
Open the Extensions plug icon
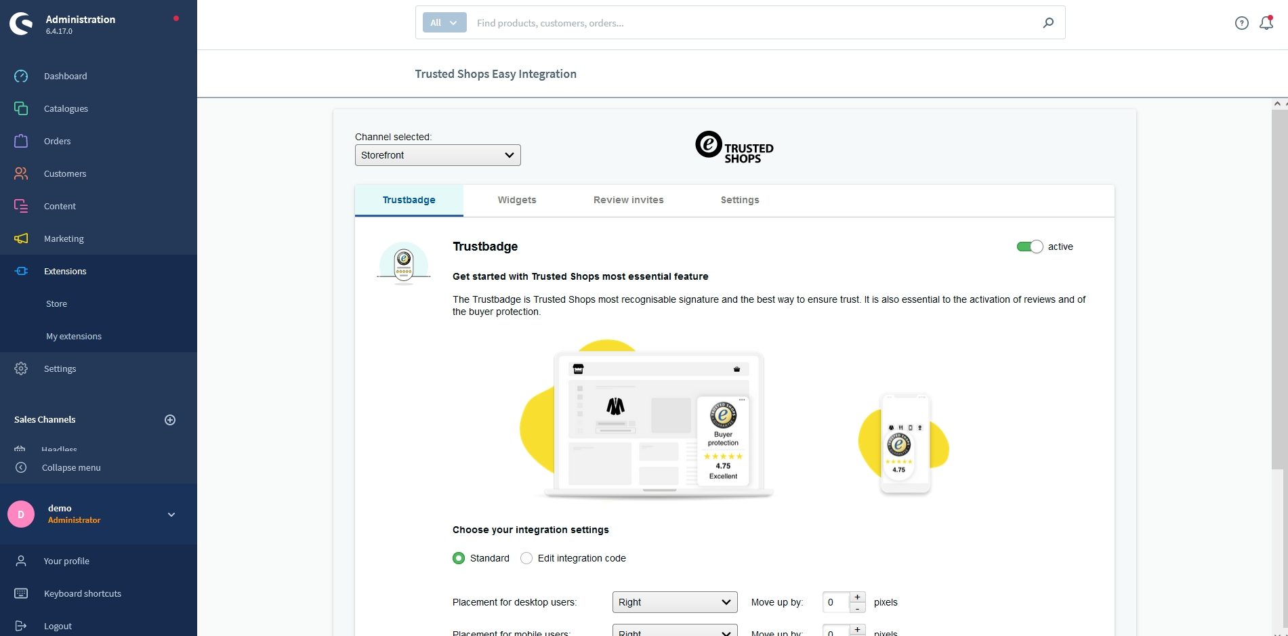click(x=21, y=271)
